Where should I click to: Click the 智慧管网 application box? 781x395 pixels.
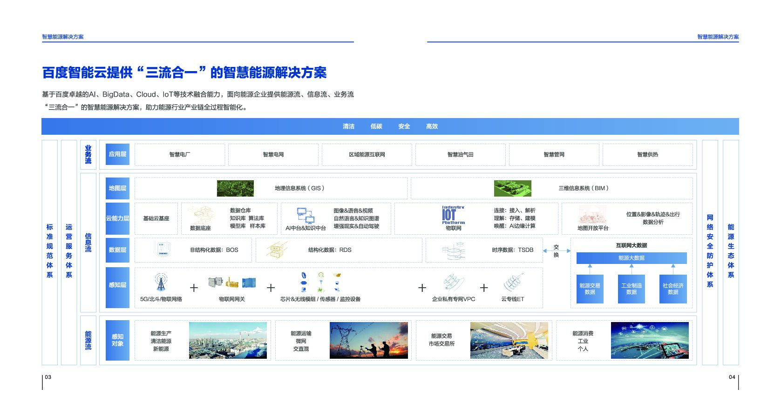554,155
